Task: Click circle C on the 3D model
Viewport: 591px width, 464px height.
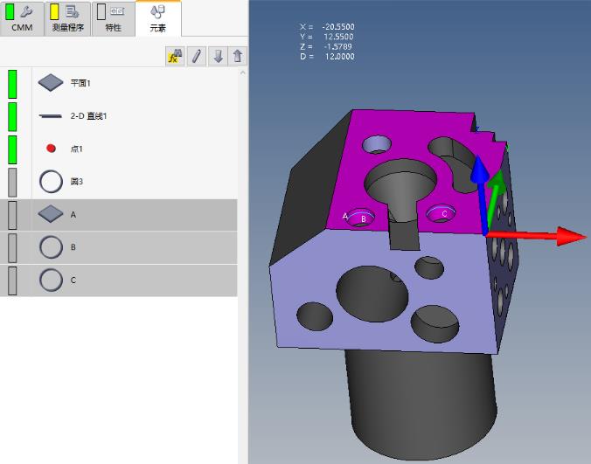Action: point(441,213)
